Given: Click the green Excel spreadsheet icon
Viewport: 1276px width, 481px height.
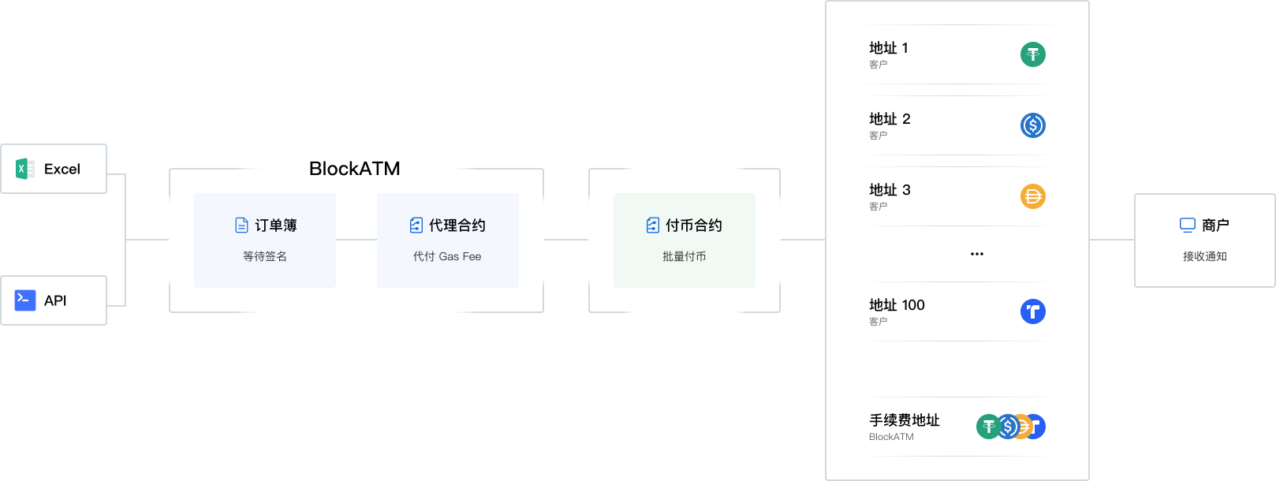Looking at the screenshot, I should coord(24,169).
